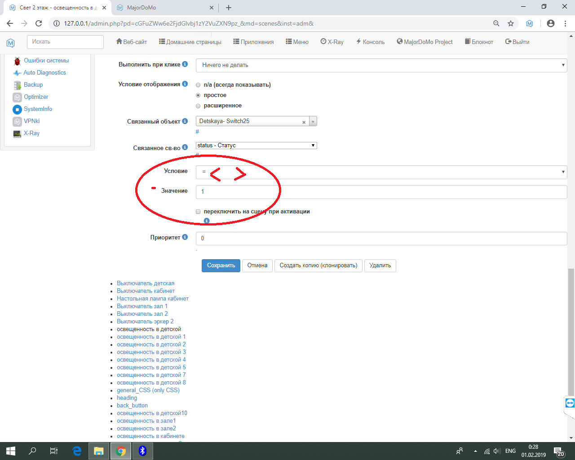Open Выключатель детская link

pos(146,283)
